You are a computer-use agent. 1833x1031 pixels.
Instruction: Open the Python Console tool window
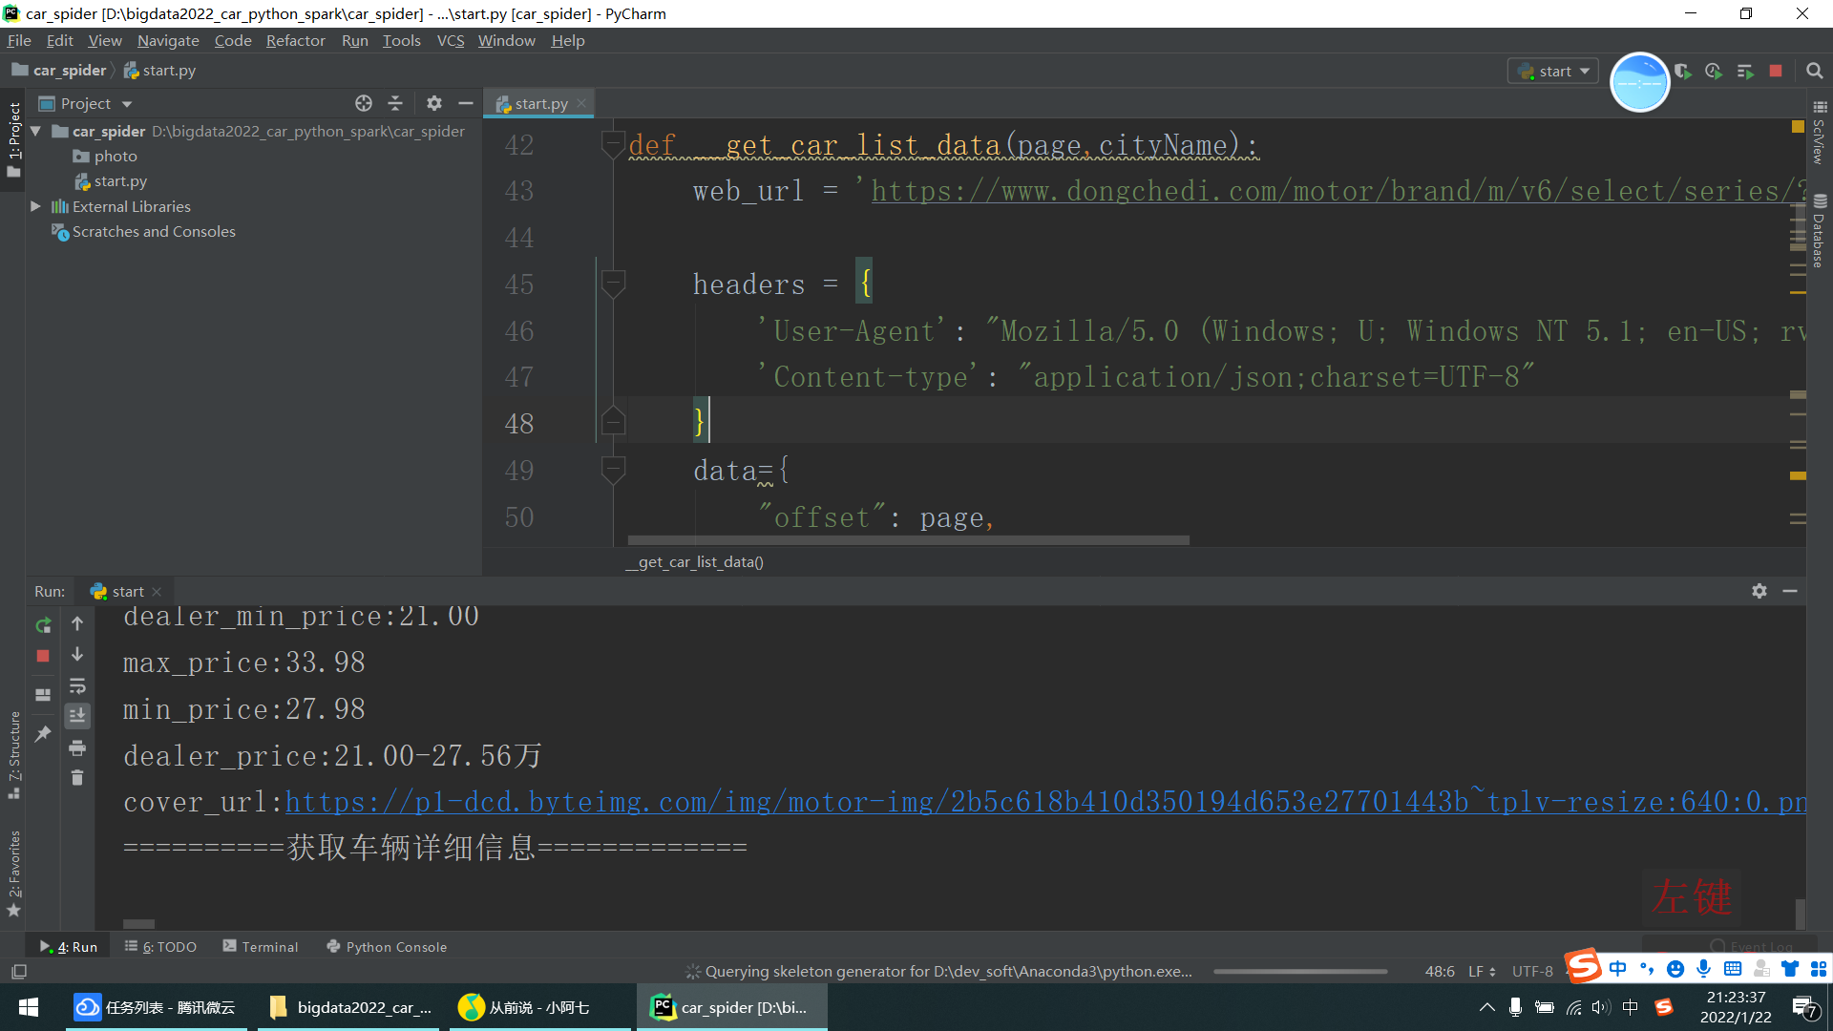point(387,946)
